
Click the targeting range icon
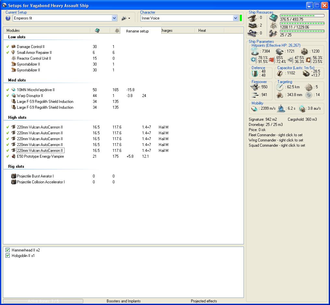click(x=280, y=87)
